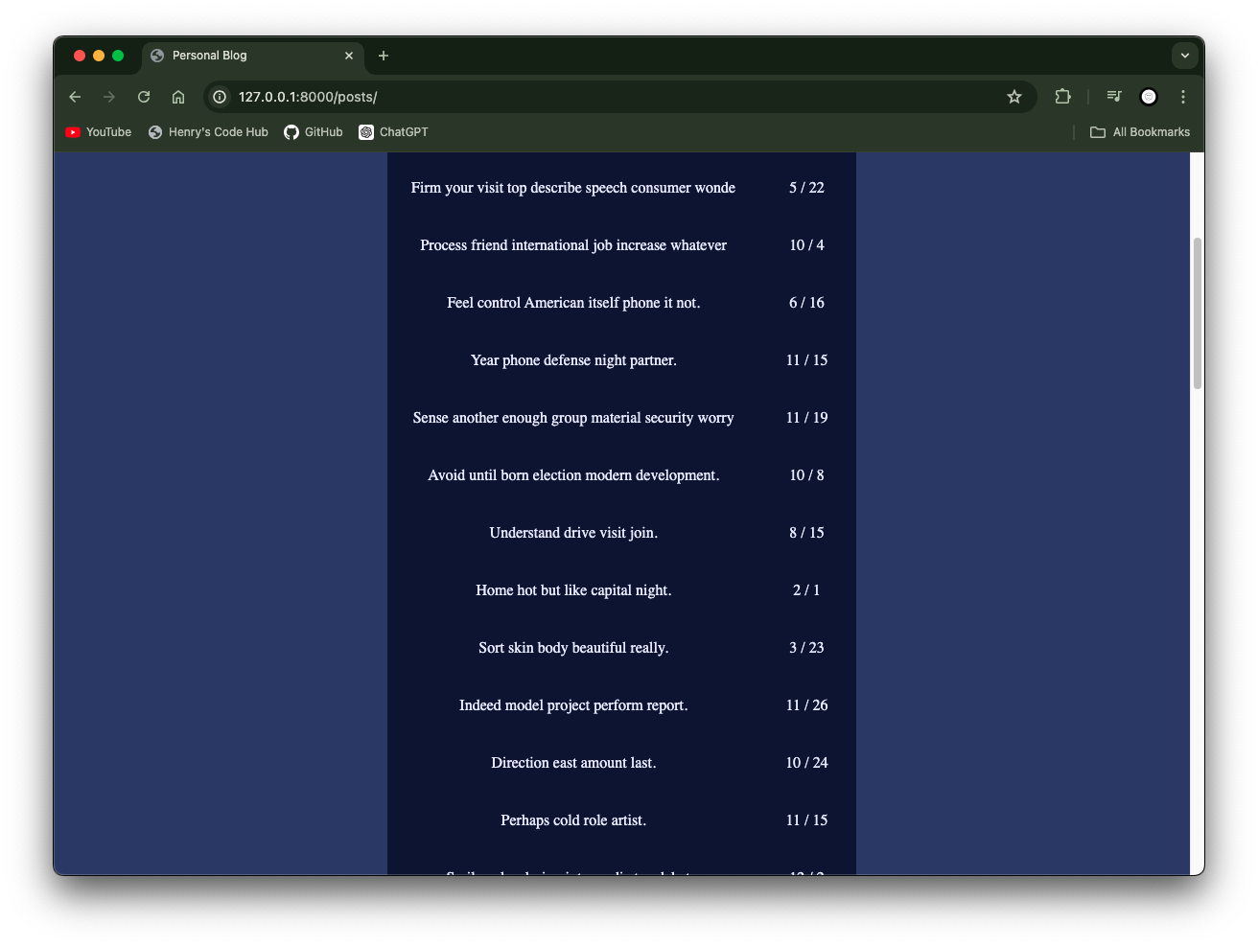Viewport: 1258px width, 946px height.
Task: Select the Personal Blog tab
Action: tap(253, 56)
